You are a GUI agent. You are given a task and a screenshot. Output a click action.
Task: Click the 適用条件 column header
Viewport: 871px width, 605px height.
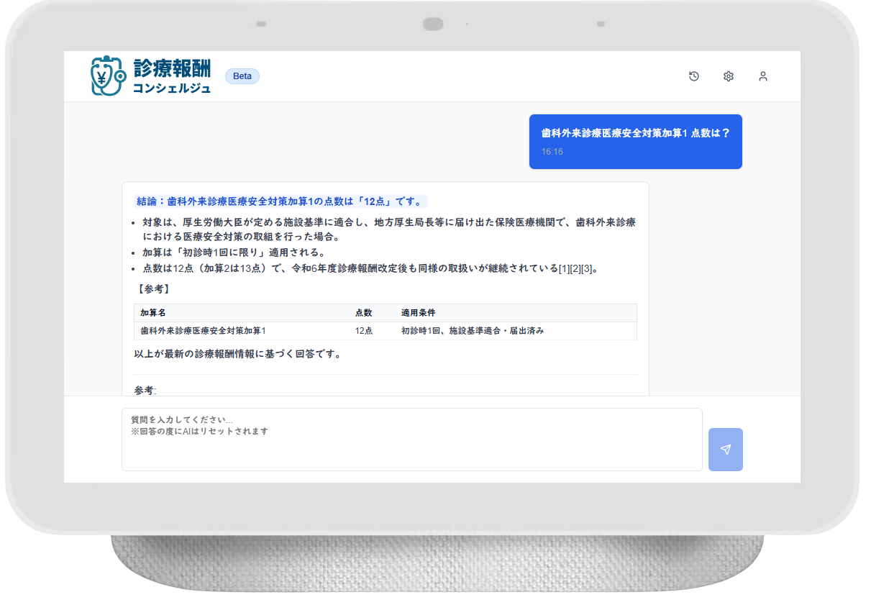(x=418, y=313)
